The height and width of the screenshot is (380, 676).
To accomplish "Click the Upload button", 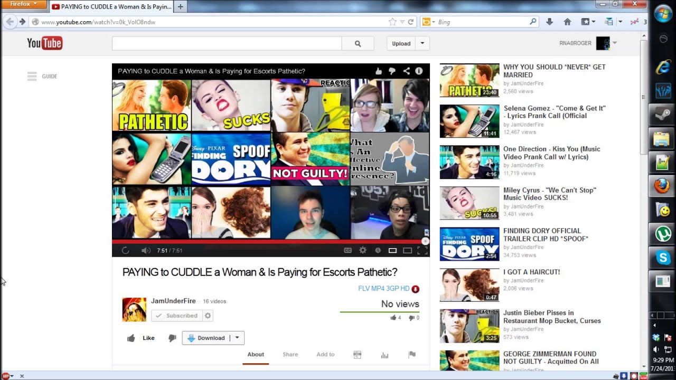I will click(x=401, y=44).
